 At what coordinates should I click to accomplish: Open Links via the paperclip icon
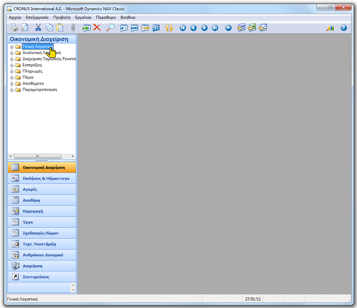[73, 28]
